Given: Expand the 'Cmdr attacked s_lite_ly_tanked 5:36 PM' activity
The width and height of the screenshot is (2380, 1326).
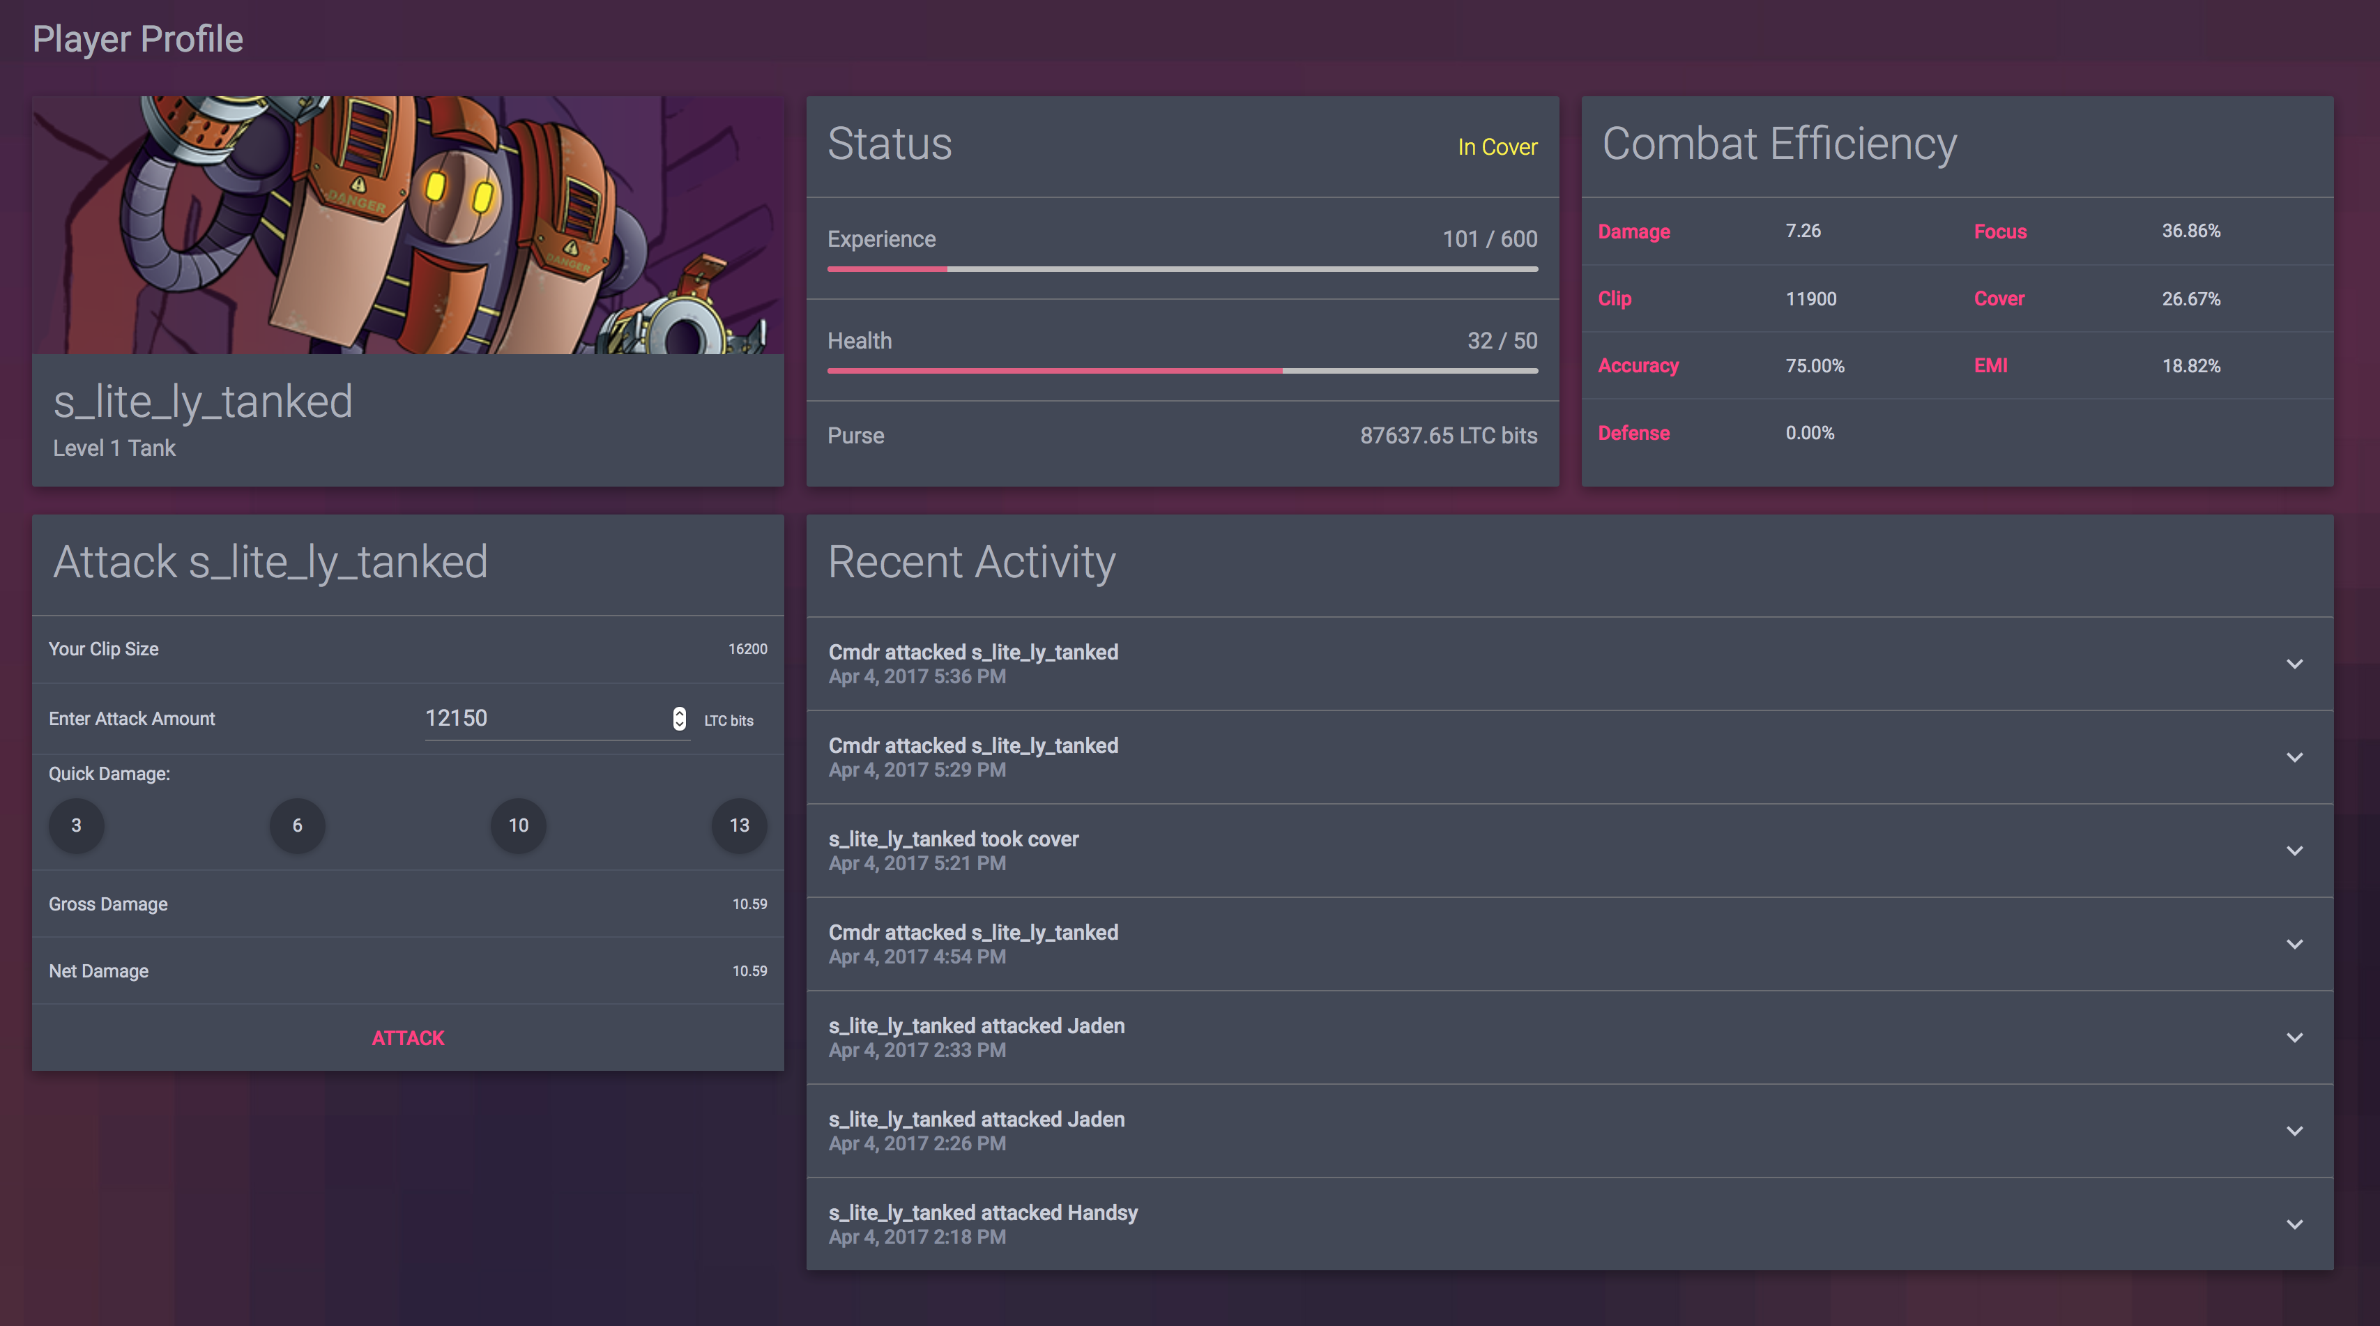Looking at the screenshot, I should [2295, 664].
